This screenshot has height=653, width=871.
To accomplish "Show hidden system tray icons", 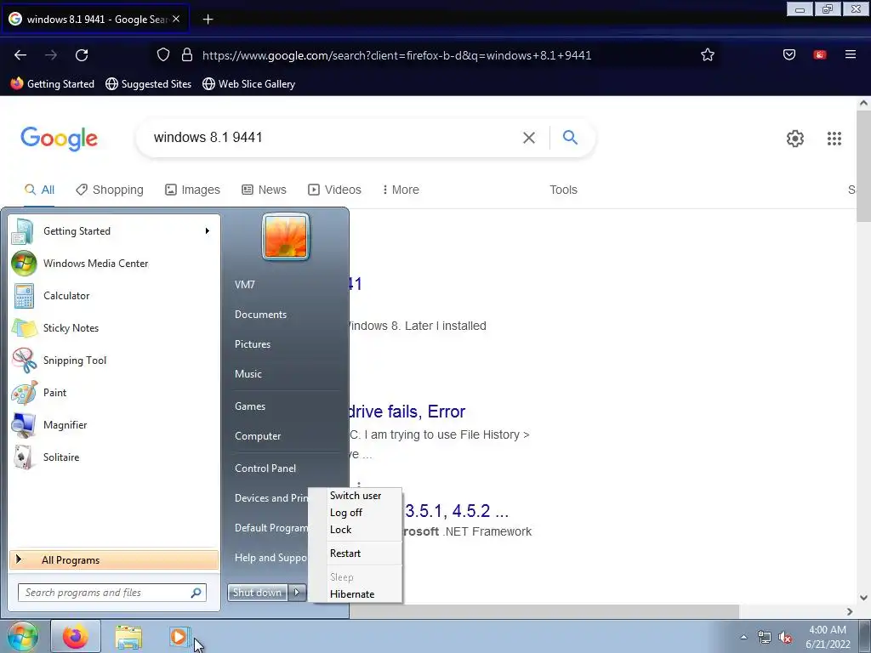I will pos(743,637).
